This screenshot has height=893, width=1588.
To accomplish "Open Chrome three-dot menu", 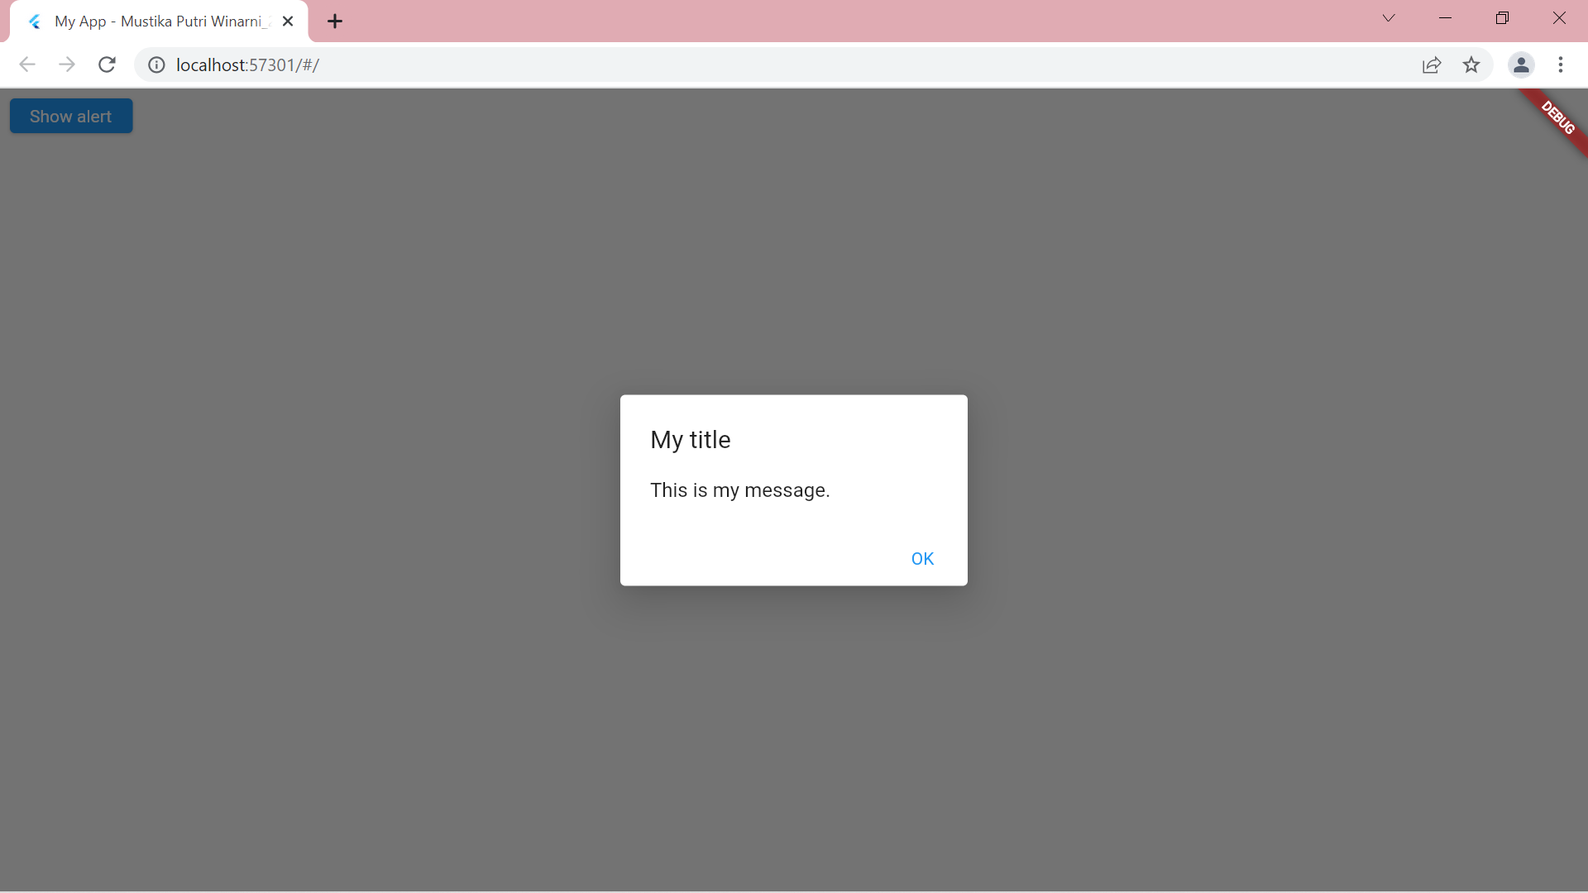I will 1560,64.
